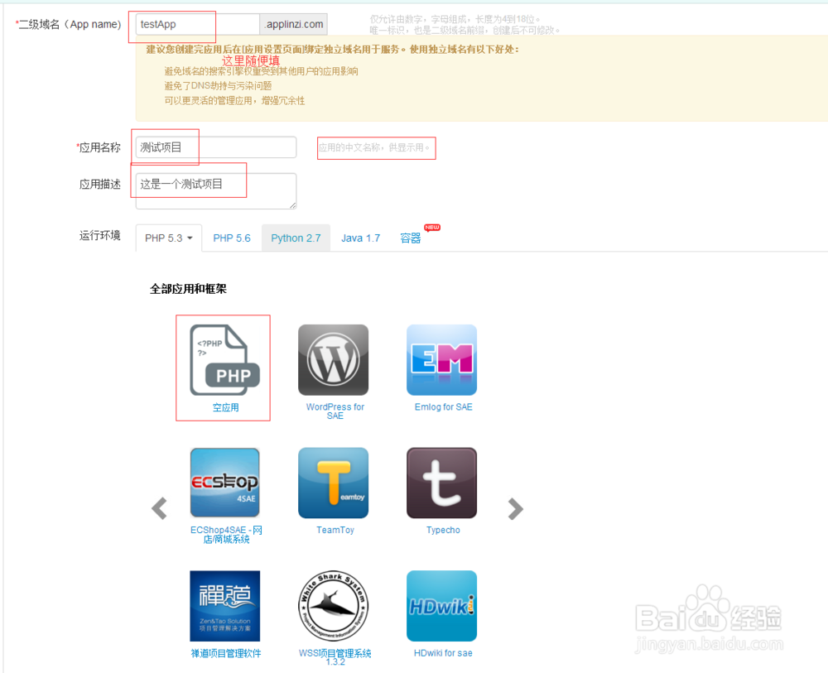The width and height of the screenshot is (828, 673).
Task: Open the Emlog for SAE link
Action: point(444,407)
